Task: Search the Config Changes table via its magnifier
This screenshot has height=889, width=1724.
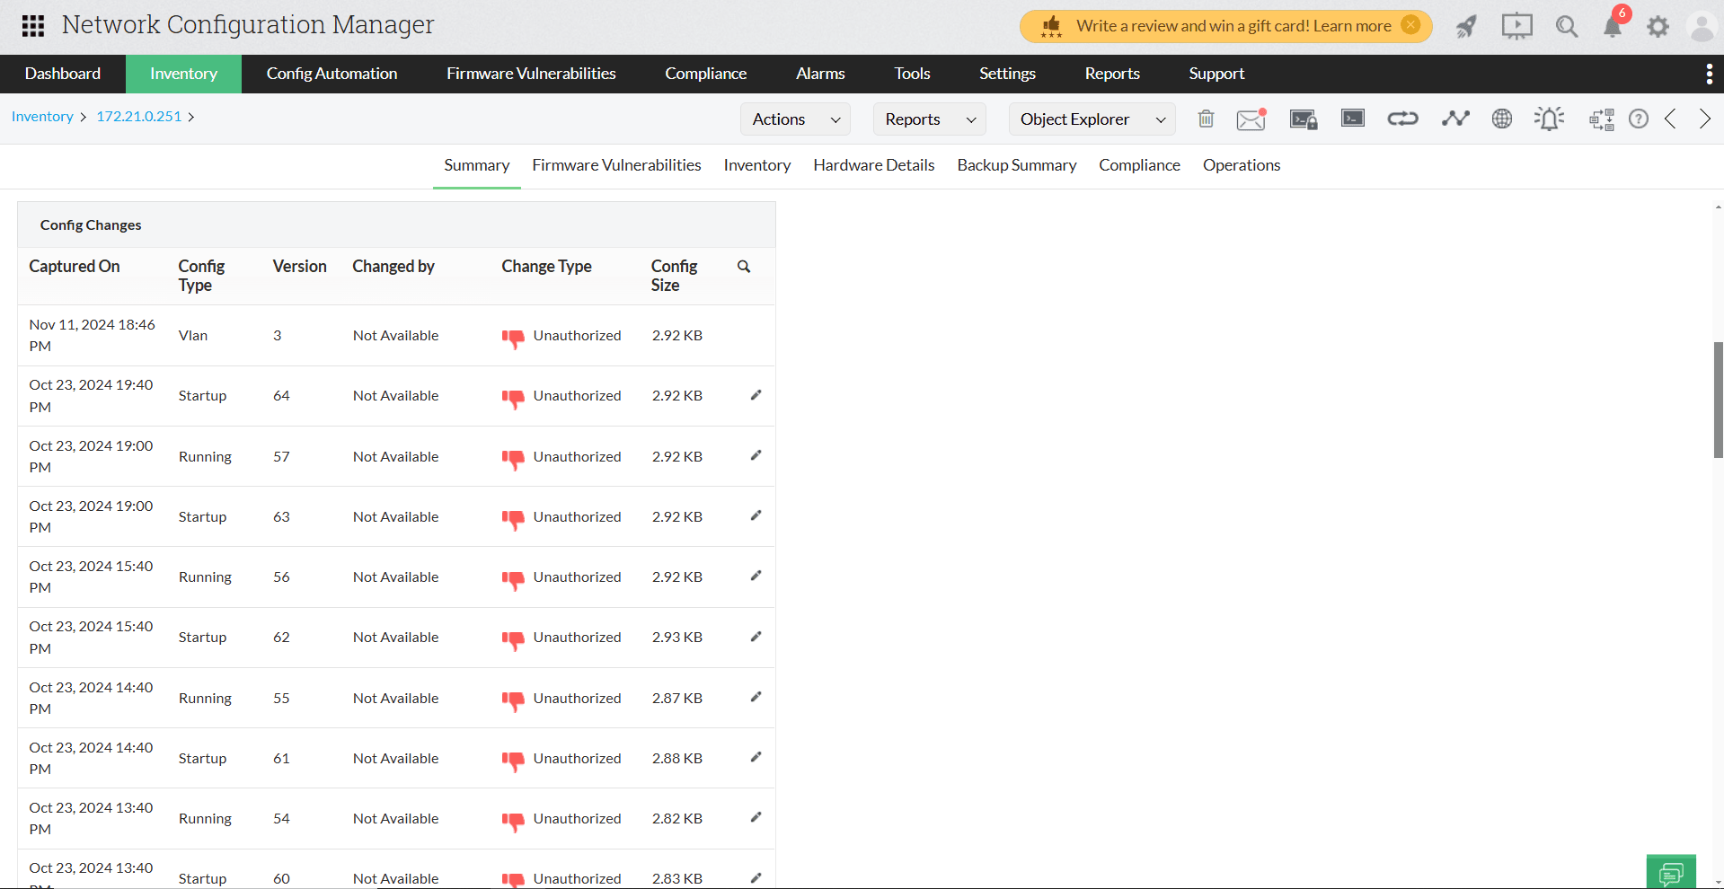Action: tap(743, 266)
